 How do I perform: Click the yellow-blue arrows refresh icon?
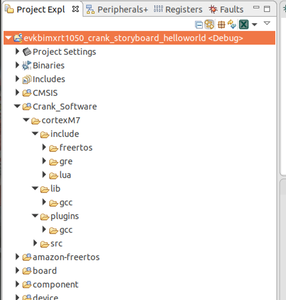tap(232, 24)
